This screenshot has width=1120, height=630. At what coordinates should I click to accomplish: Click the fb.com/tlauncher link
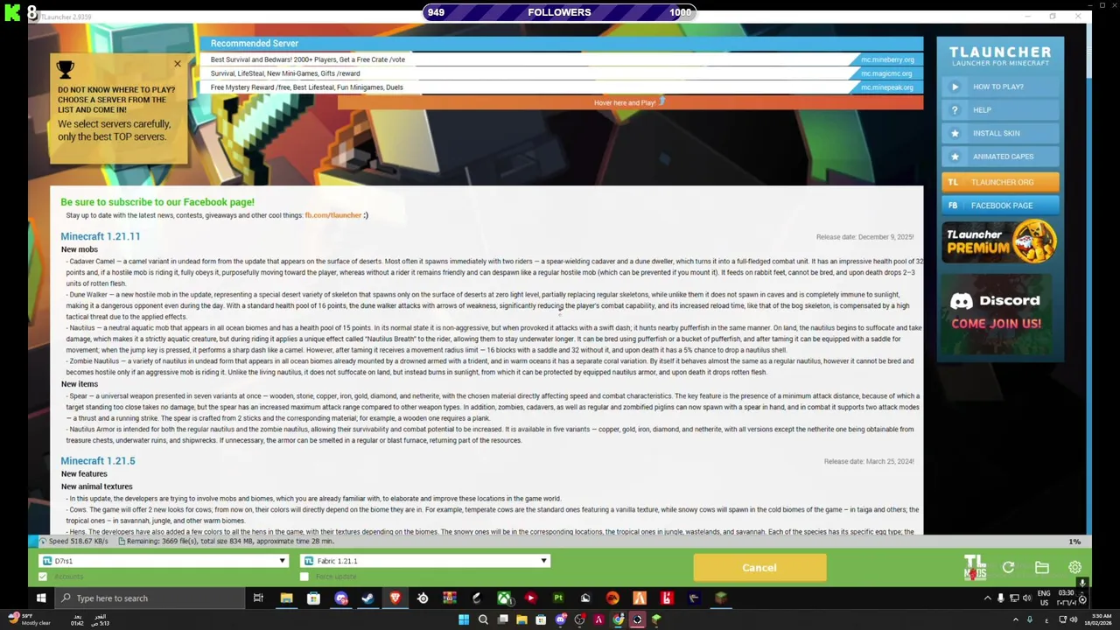coord(333,215)
